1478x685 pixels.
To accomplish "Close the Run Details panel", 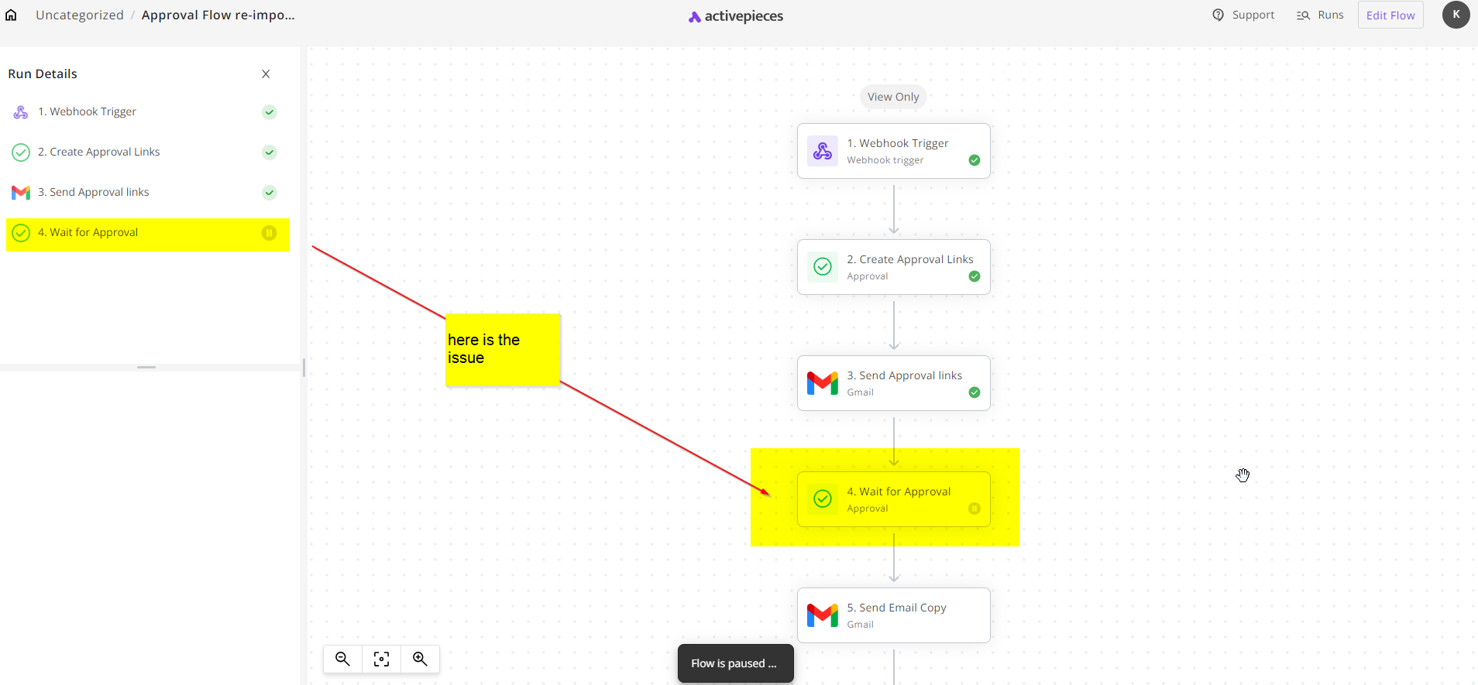I will [x=266, y=74].
